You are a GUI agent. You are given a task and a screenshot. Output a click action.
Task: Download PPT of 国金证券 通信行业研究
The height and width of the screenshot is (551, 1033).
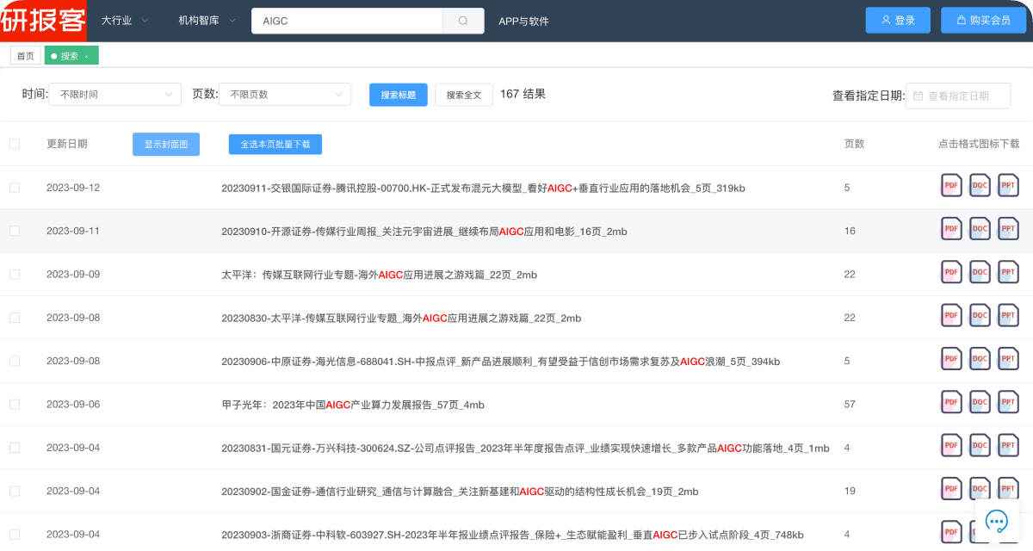1008,488
